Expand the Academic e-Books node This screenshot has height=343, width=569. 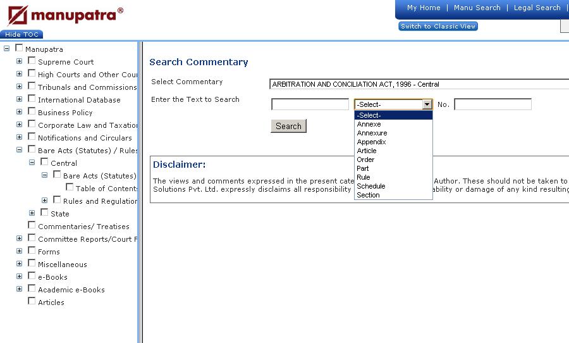[x=19, y=289]
